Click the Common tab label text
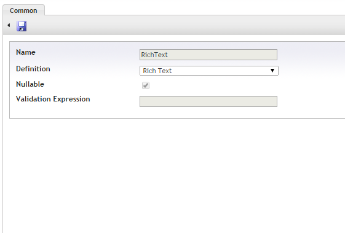345x233 pixels. point(23,10)
